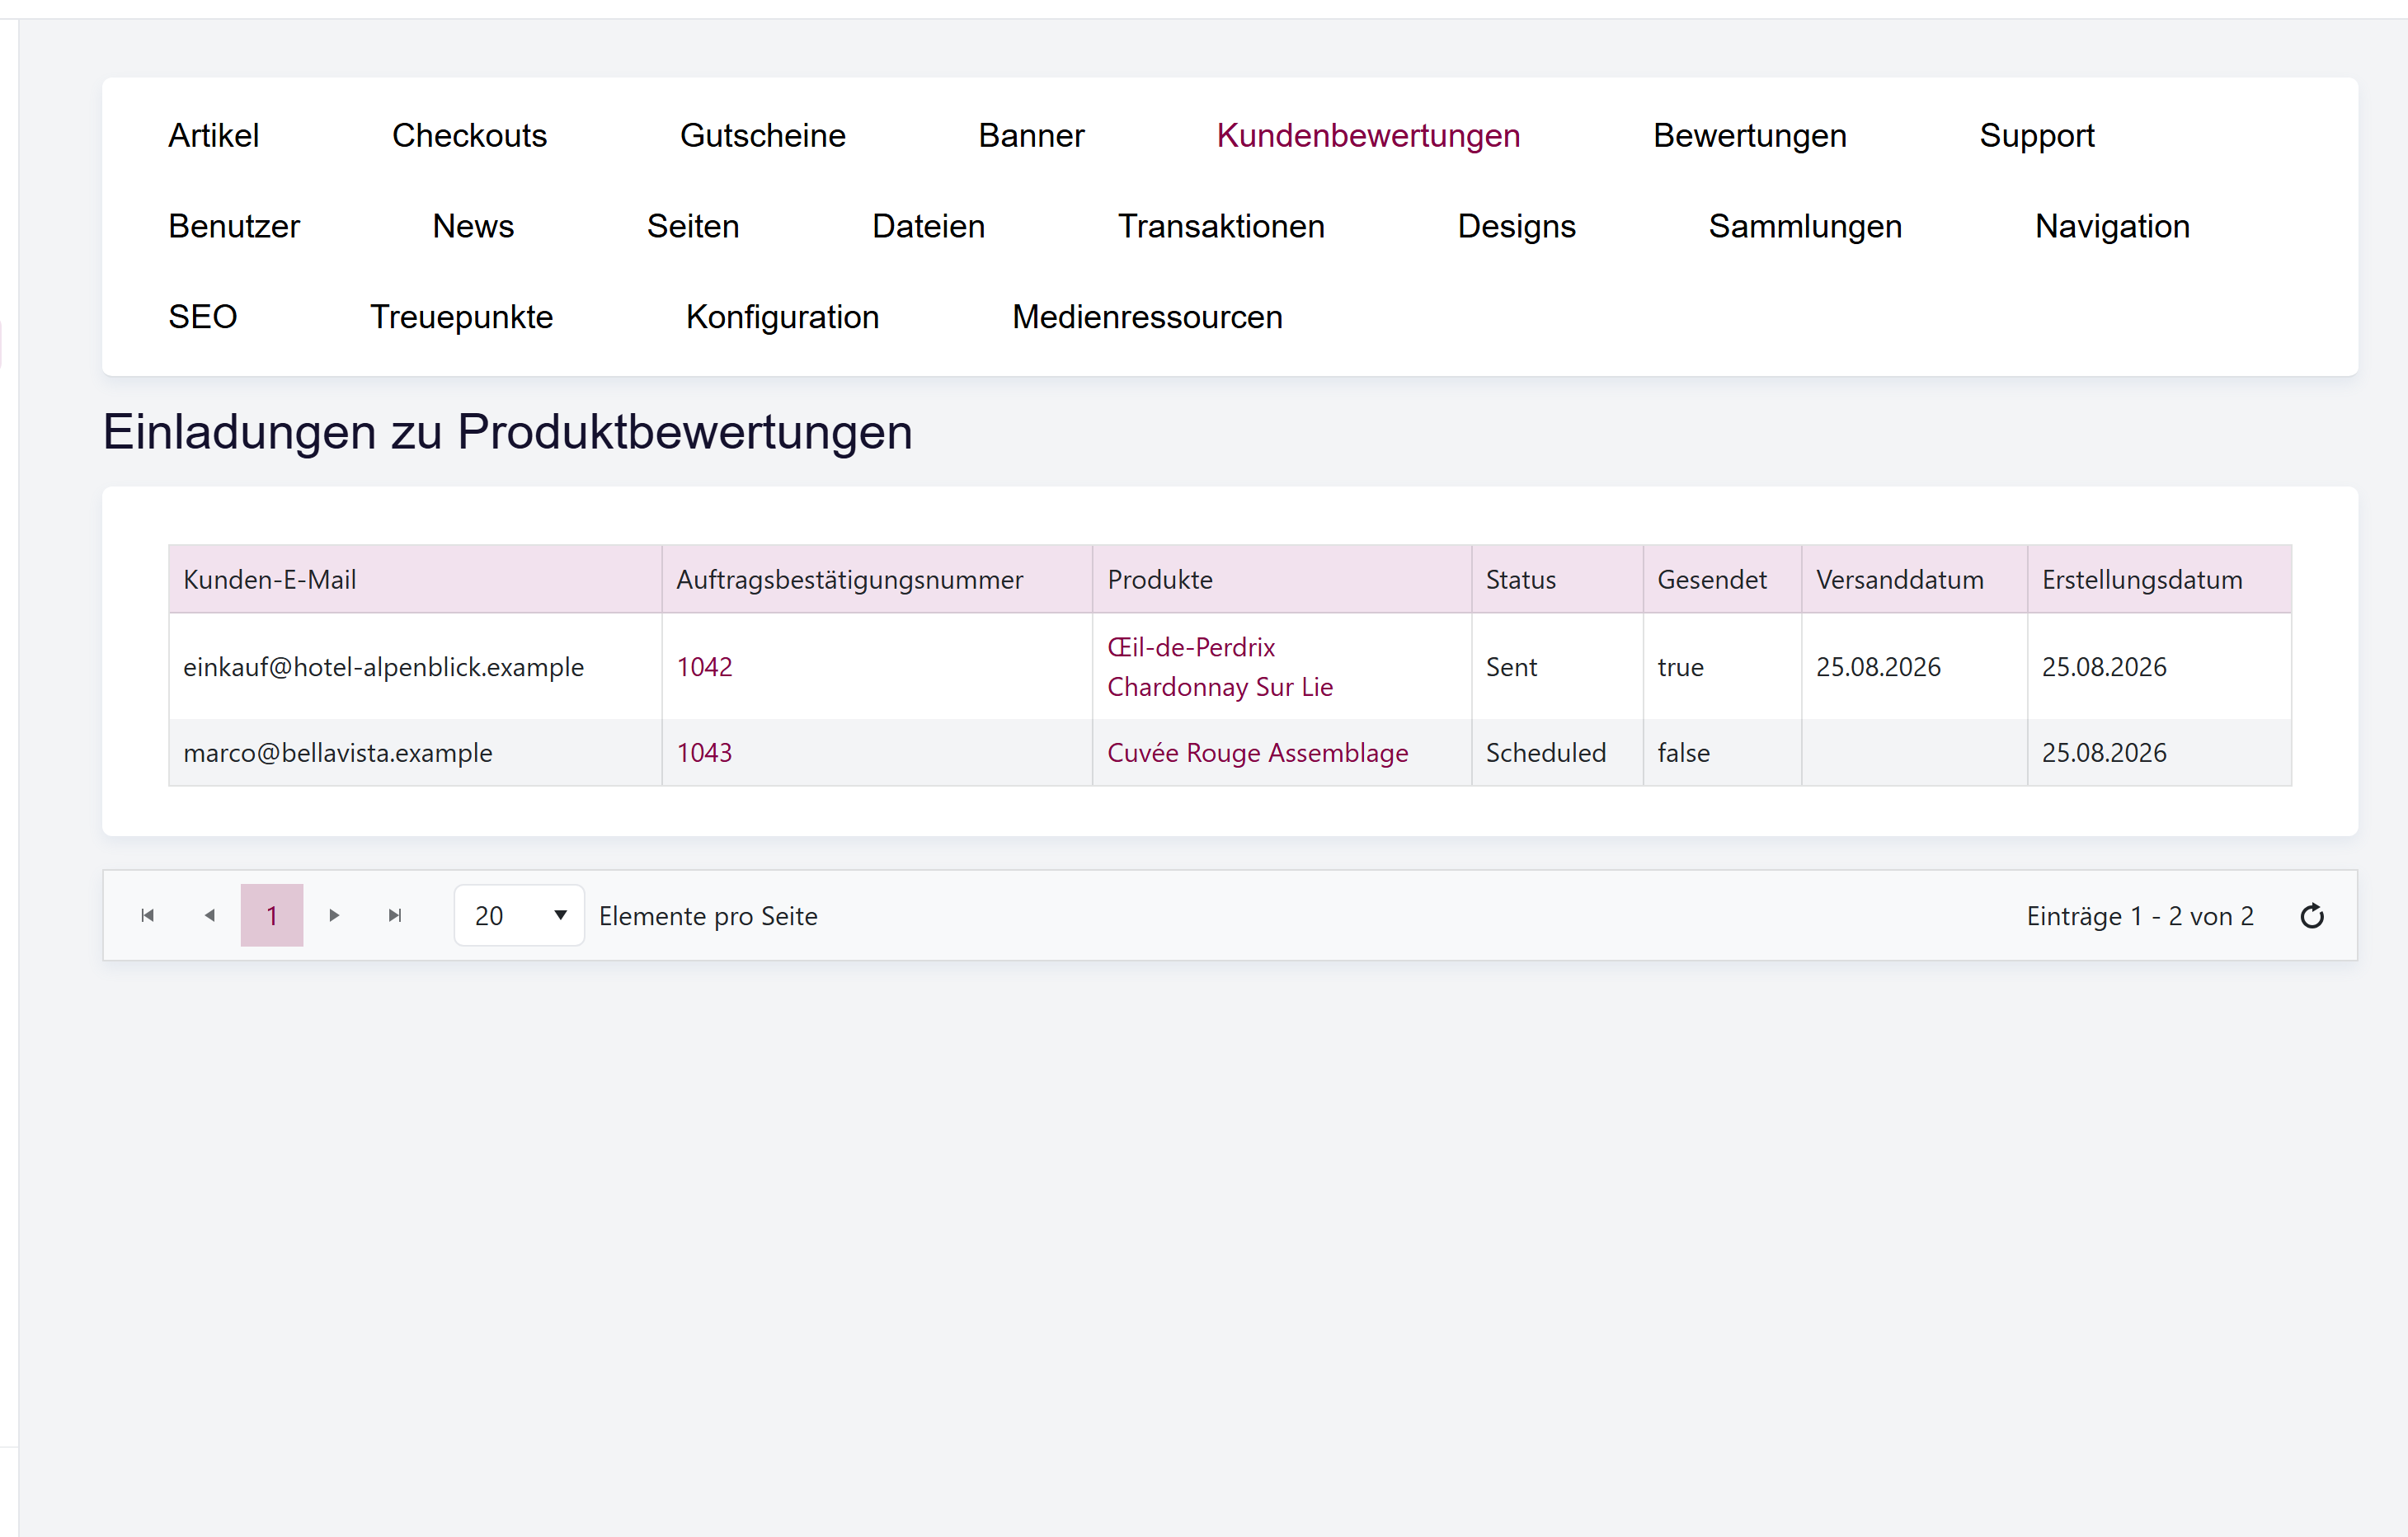Click the Elemente pro Seite label
2408x1537 pixels.
(708, 916)
